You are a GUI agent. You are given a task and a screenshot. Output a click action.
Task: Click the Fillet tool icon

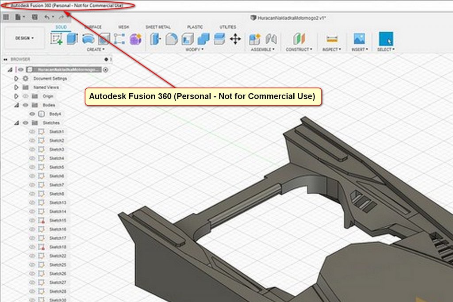click(x=171, y=39)
